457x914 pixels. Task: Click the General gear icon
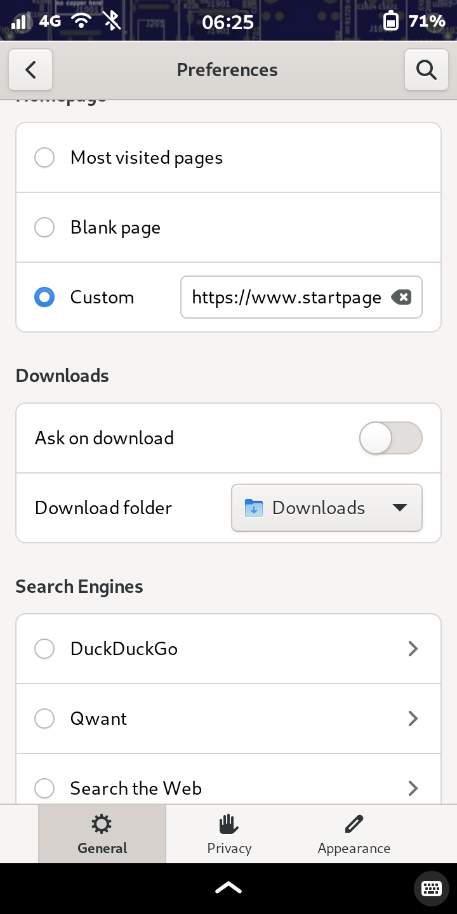point(102,825)
